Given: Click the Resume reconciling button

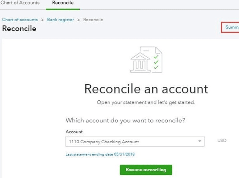Looking at the screenshot, I should [x=146, y=170].
